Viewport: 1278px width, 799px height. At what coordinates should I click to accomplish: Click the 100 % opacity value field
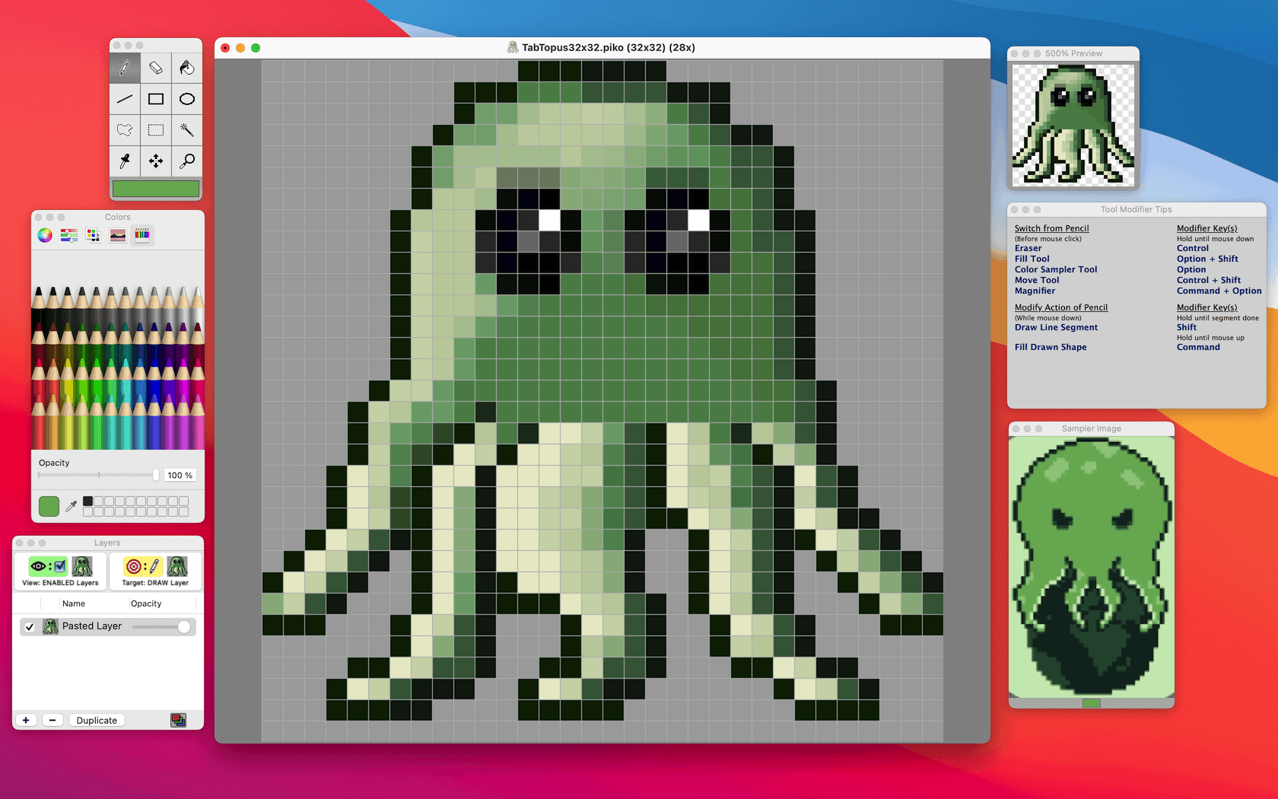click(180, 475)
